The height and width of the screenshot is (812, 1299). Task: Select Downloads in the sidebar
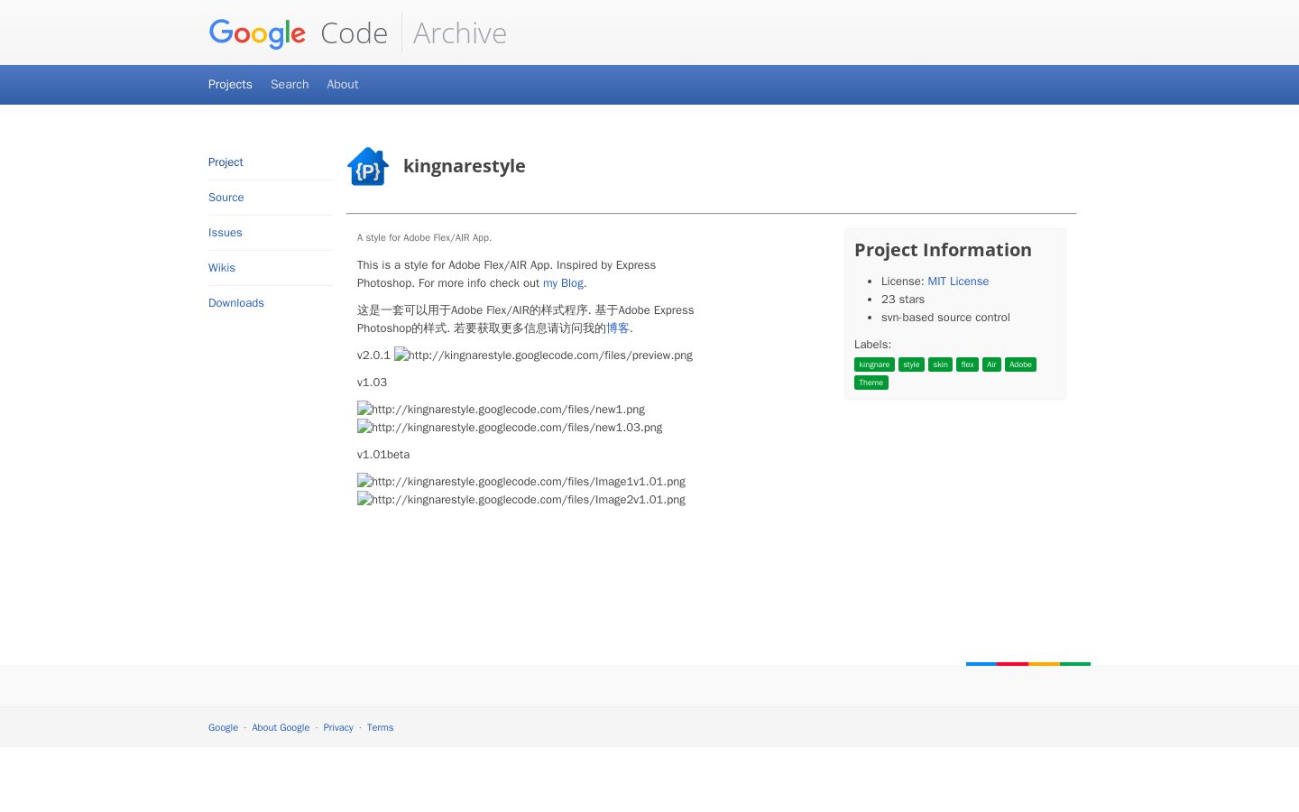pyautogui.click(x=236, y=303)
